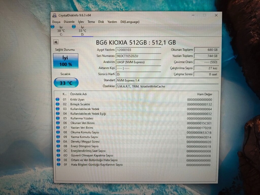The width and height of the screenshot is (260, 195).
Task: Click the Aygıt Yazılımı field 12000103
Action: pos(138,50)
